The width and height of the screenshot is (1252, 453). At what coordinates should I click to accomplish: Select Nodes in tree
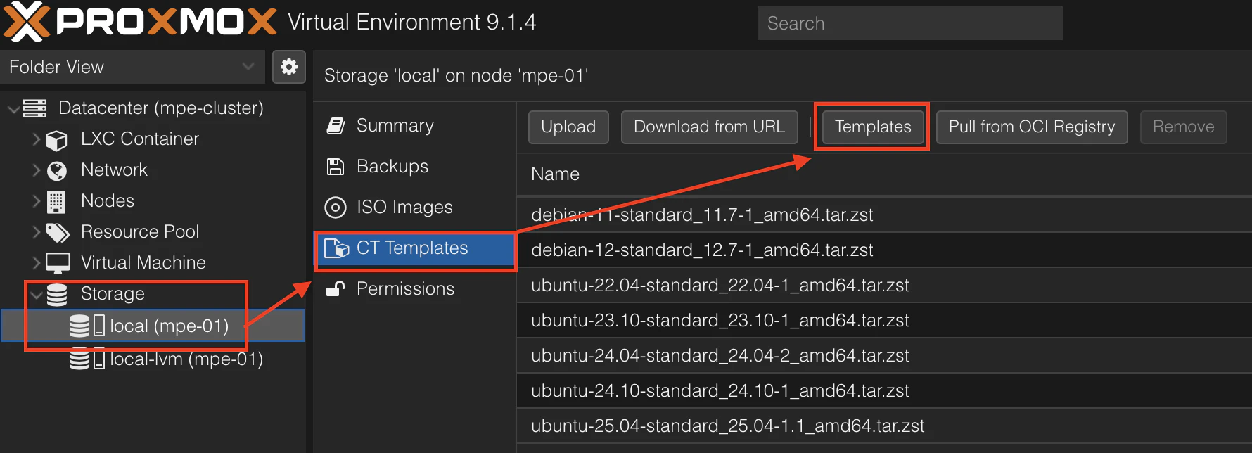coord(108,201)
